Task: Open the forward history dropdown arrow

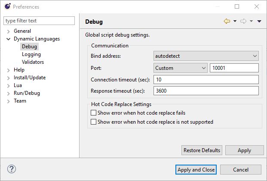Action: pyautogui.click(x=251, y=21)
